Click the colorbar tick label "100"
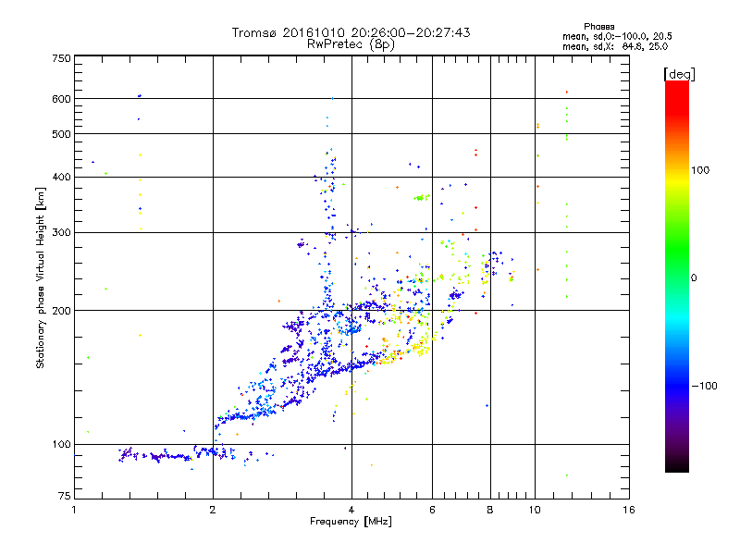The width and height of the screenshot is (740, 555). point(700,170)
